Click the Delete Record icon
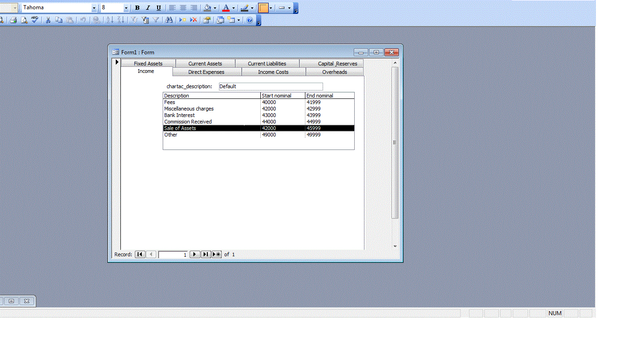The image size is (635, 338). click(x=193, y=20)
